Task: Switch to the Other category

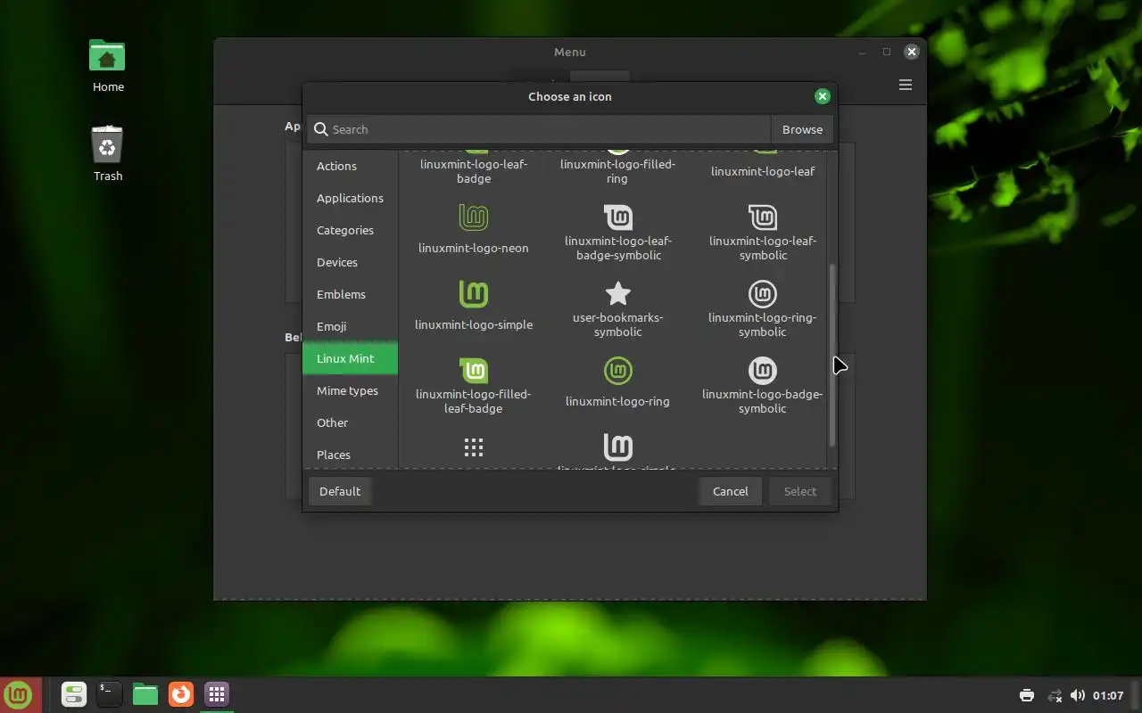Action: tap(350, 422)
